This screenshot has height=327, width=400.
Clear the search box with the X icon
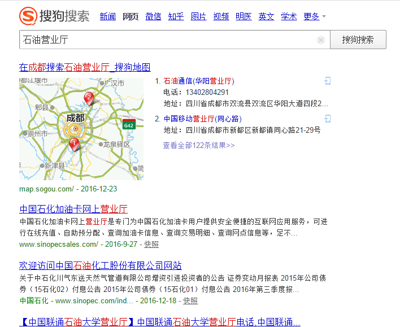click(321, 40)
